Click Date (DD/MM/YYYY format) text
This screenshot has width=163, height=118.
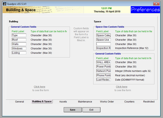point(129,80)
